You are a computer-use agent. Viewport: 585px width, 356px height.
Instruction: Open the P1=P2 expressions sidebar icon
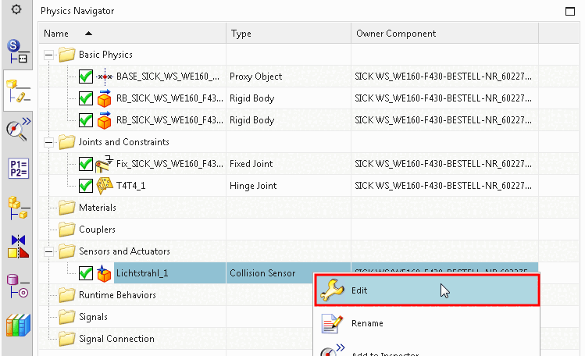pyautogui.click(x=16, y=169)
